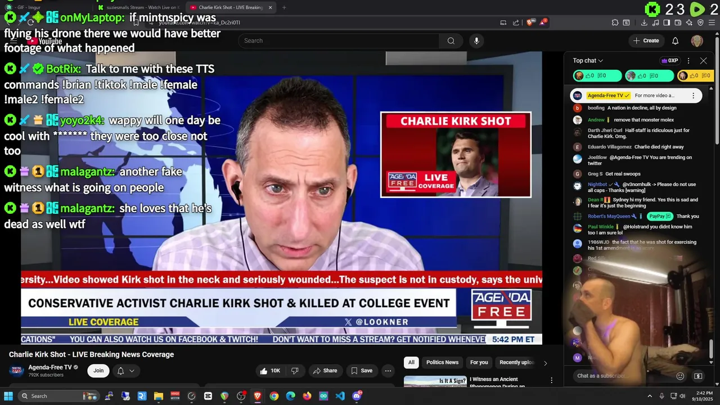This screenshot has height=405, width=720.
Task: Save the video to a playlist
Action: (362, 371)
